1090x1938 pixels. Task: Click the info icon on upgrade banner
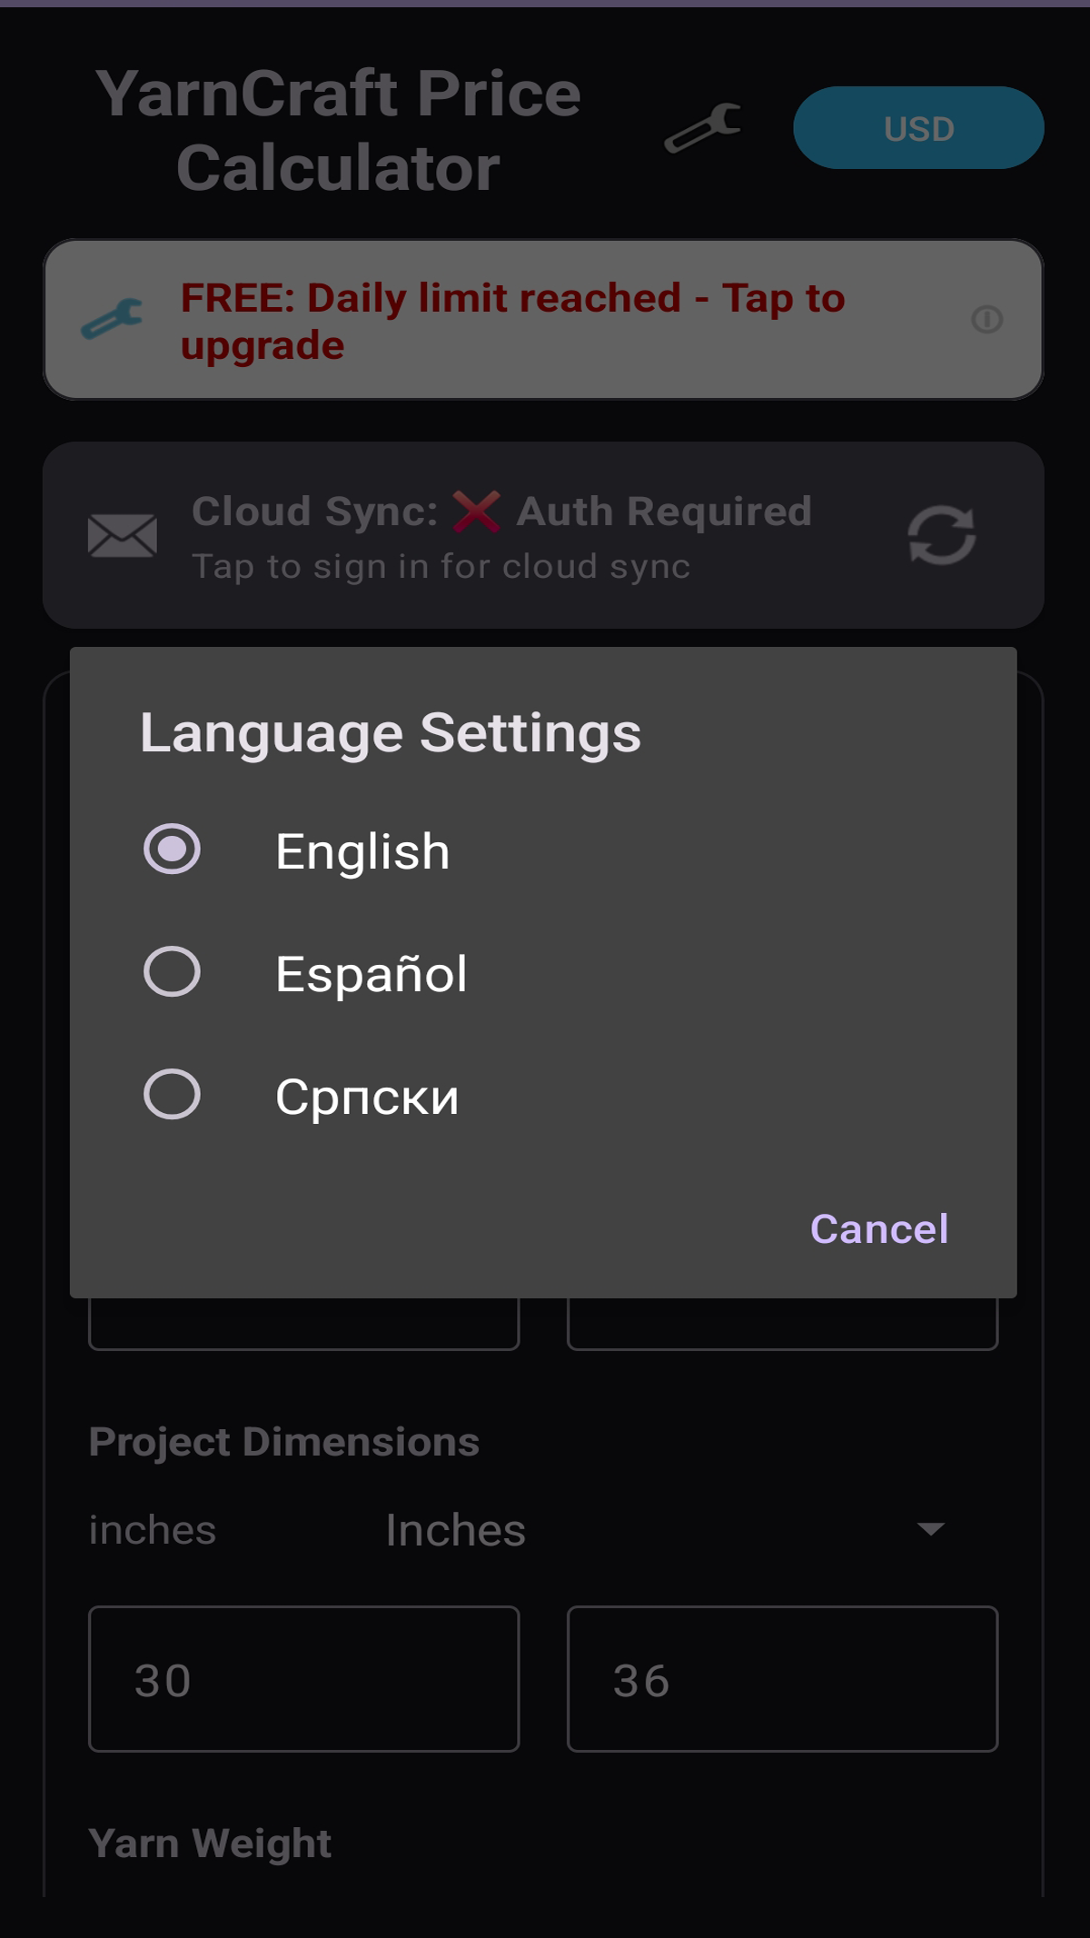[986, 320]
